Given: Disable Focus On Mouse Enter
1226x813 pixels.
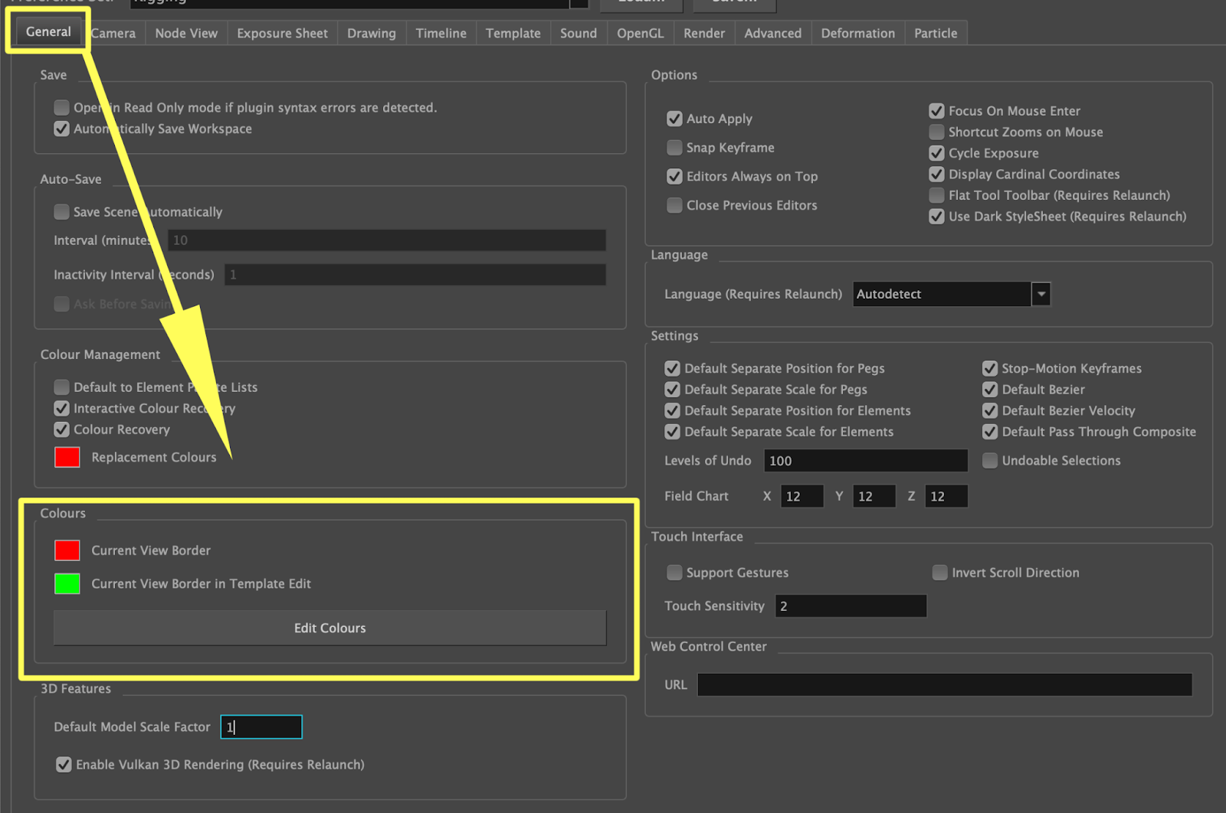Looking at the screenshot, I should 936,110.
